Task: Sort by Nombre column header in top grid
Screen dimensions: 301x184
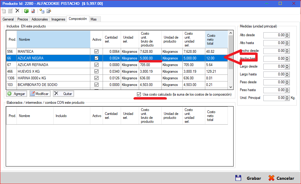Action: [x=54, y=40]
